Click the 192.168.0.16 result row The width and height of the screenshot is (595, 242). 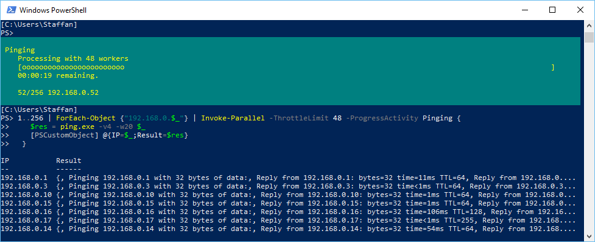click(289, 212)
